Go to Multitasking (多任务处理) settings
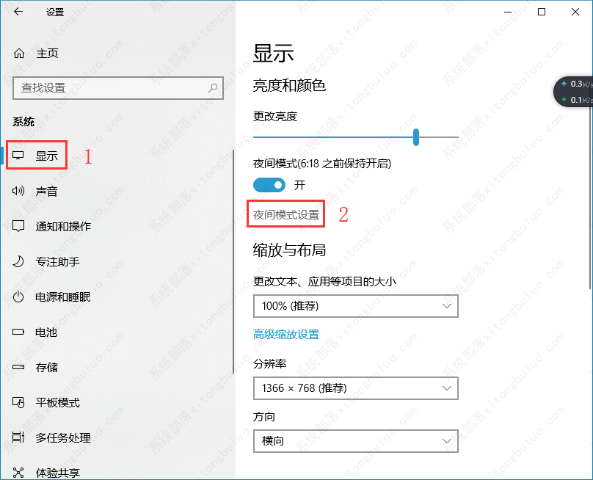The image size is (593, 480). click(63, 438)
